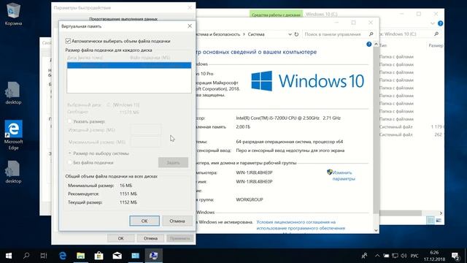
Task: Sort by the 'Тип' column header
Action: coord(383,45)
